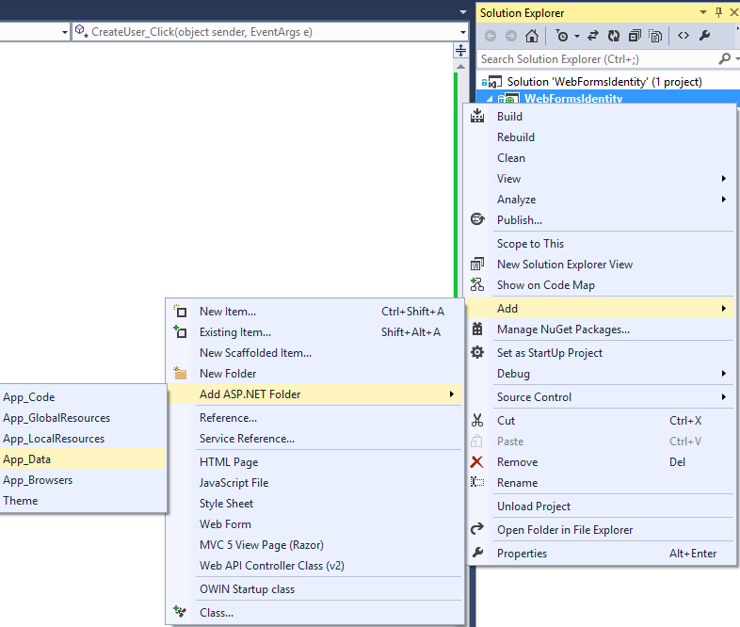Choose Web Form from the Add submenu
Viewport: 740px width, 627px height.
(225, 524)
